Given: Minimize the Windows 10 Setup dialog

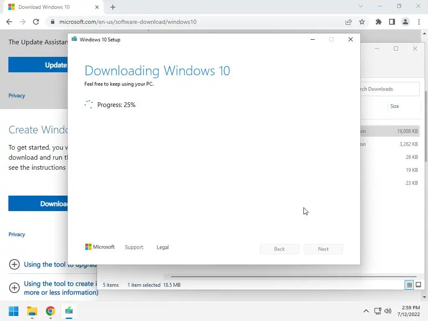Looking at the screenshot, I should coord(313,40).
